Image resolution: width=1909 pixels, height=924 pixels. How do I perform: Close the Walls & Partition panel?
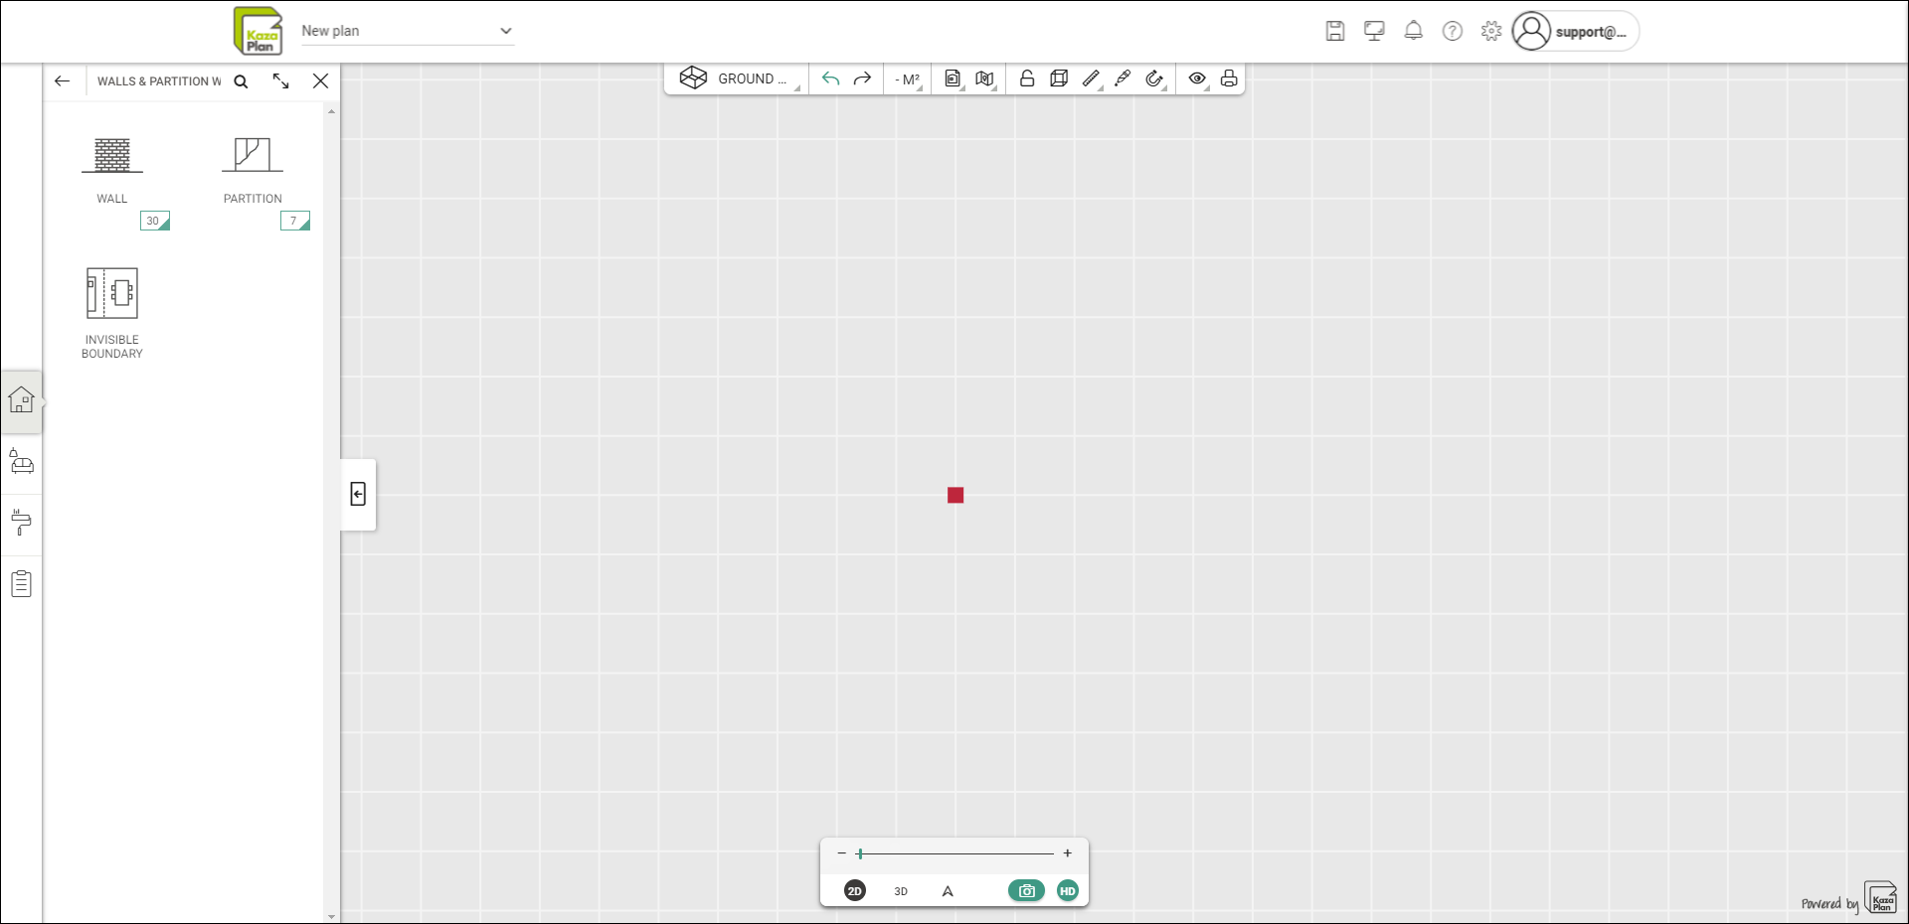click(x=320, y=81)
